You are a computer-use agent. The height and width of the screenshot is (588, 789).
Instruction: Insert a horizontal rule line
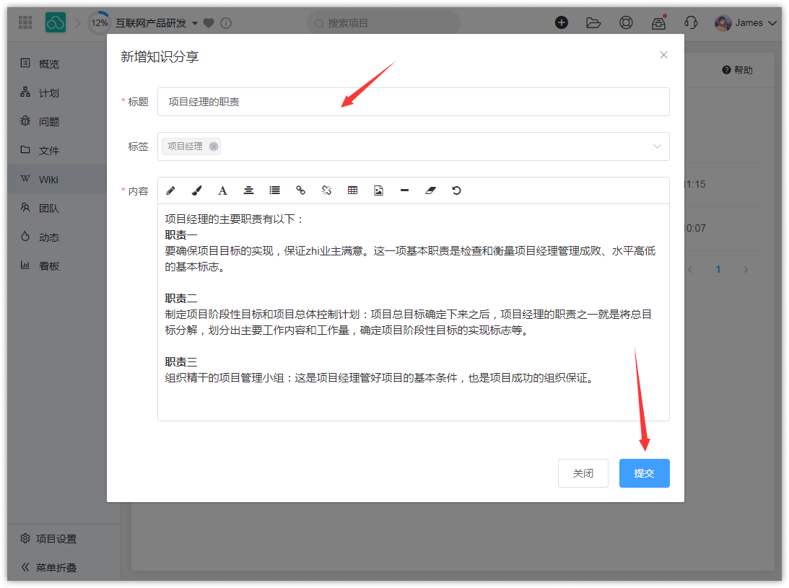point(404,190)
